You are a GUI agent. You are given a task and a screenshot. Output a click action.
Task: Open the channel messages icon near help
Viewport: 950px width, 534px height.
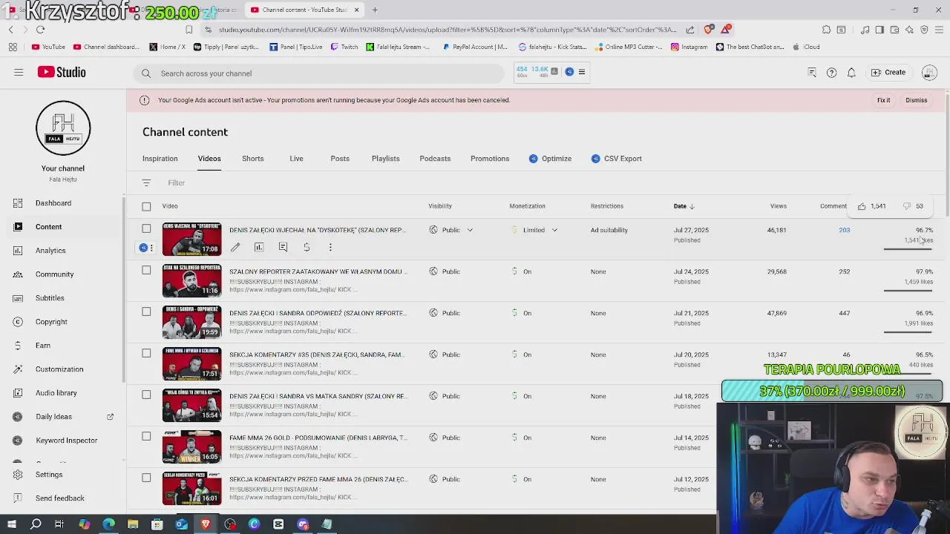coord(812,73)
